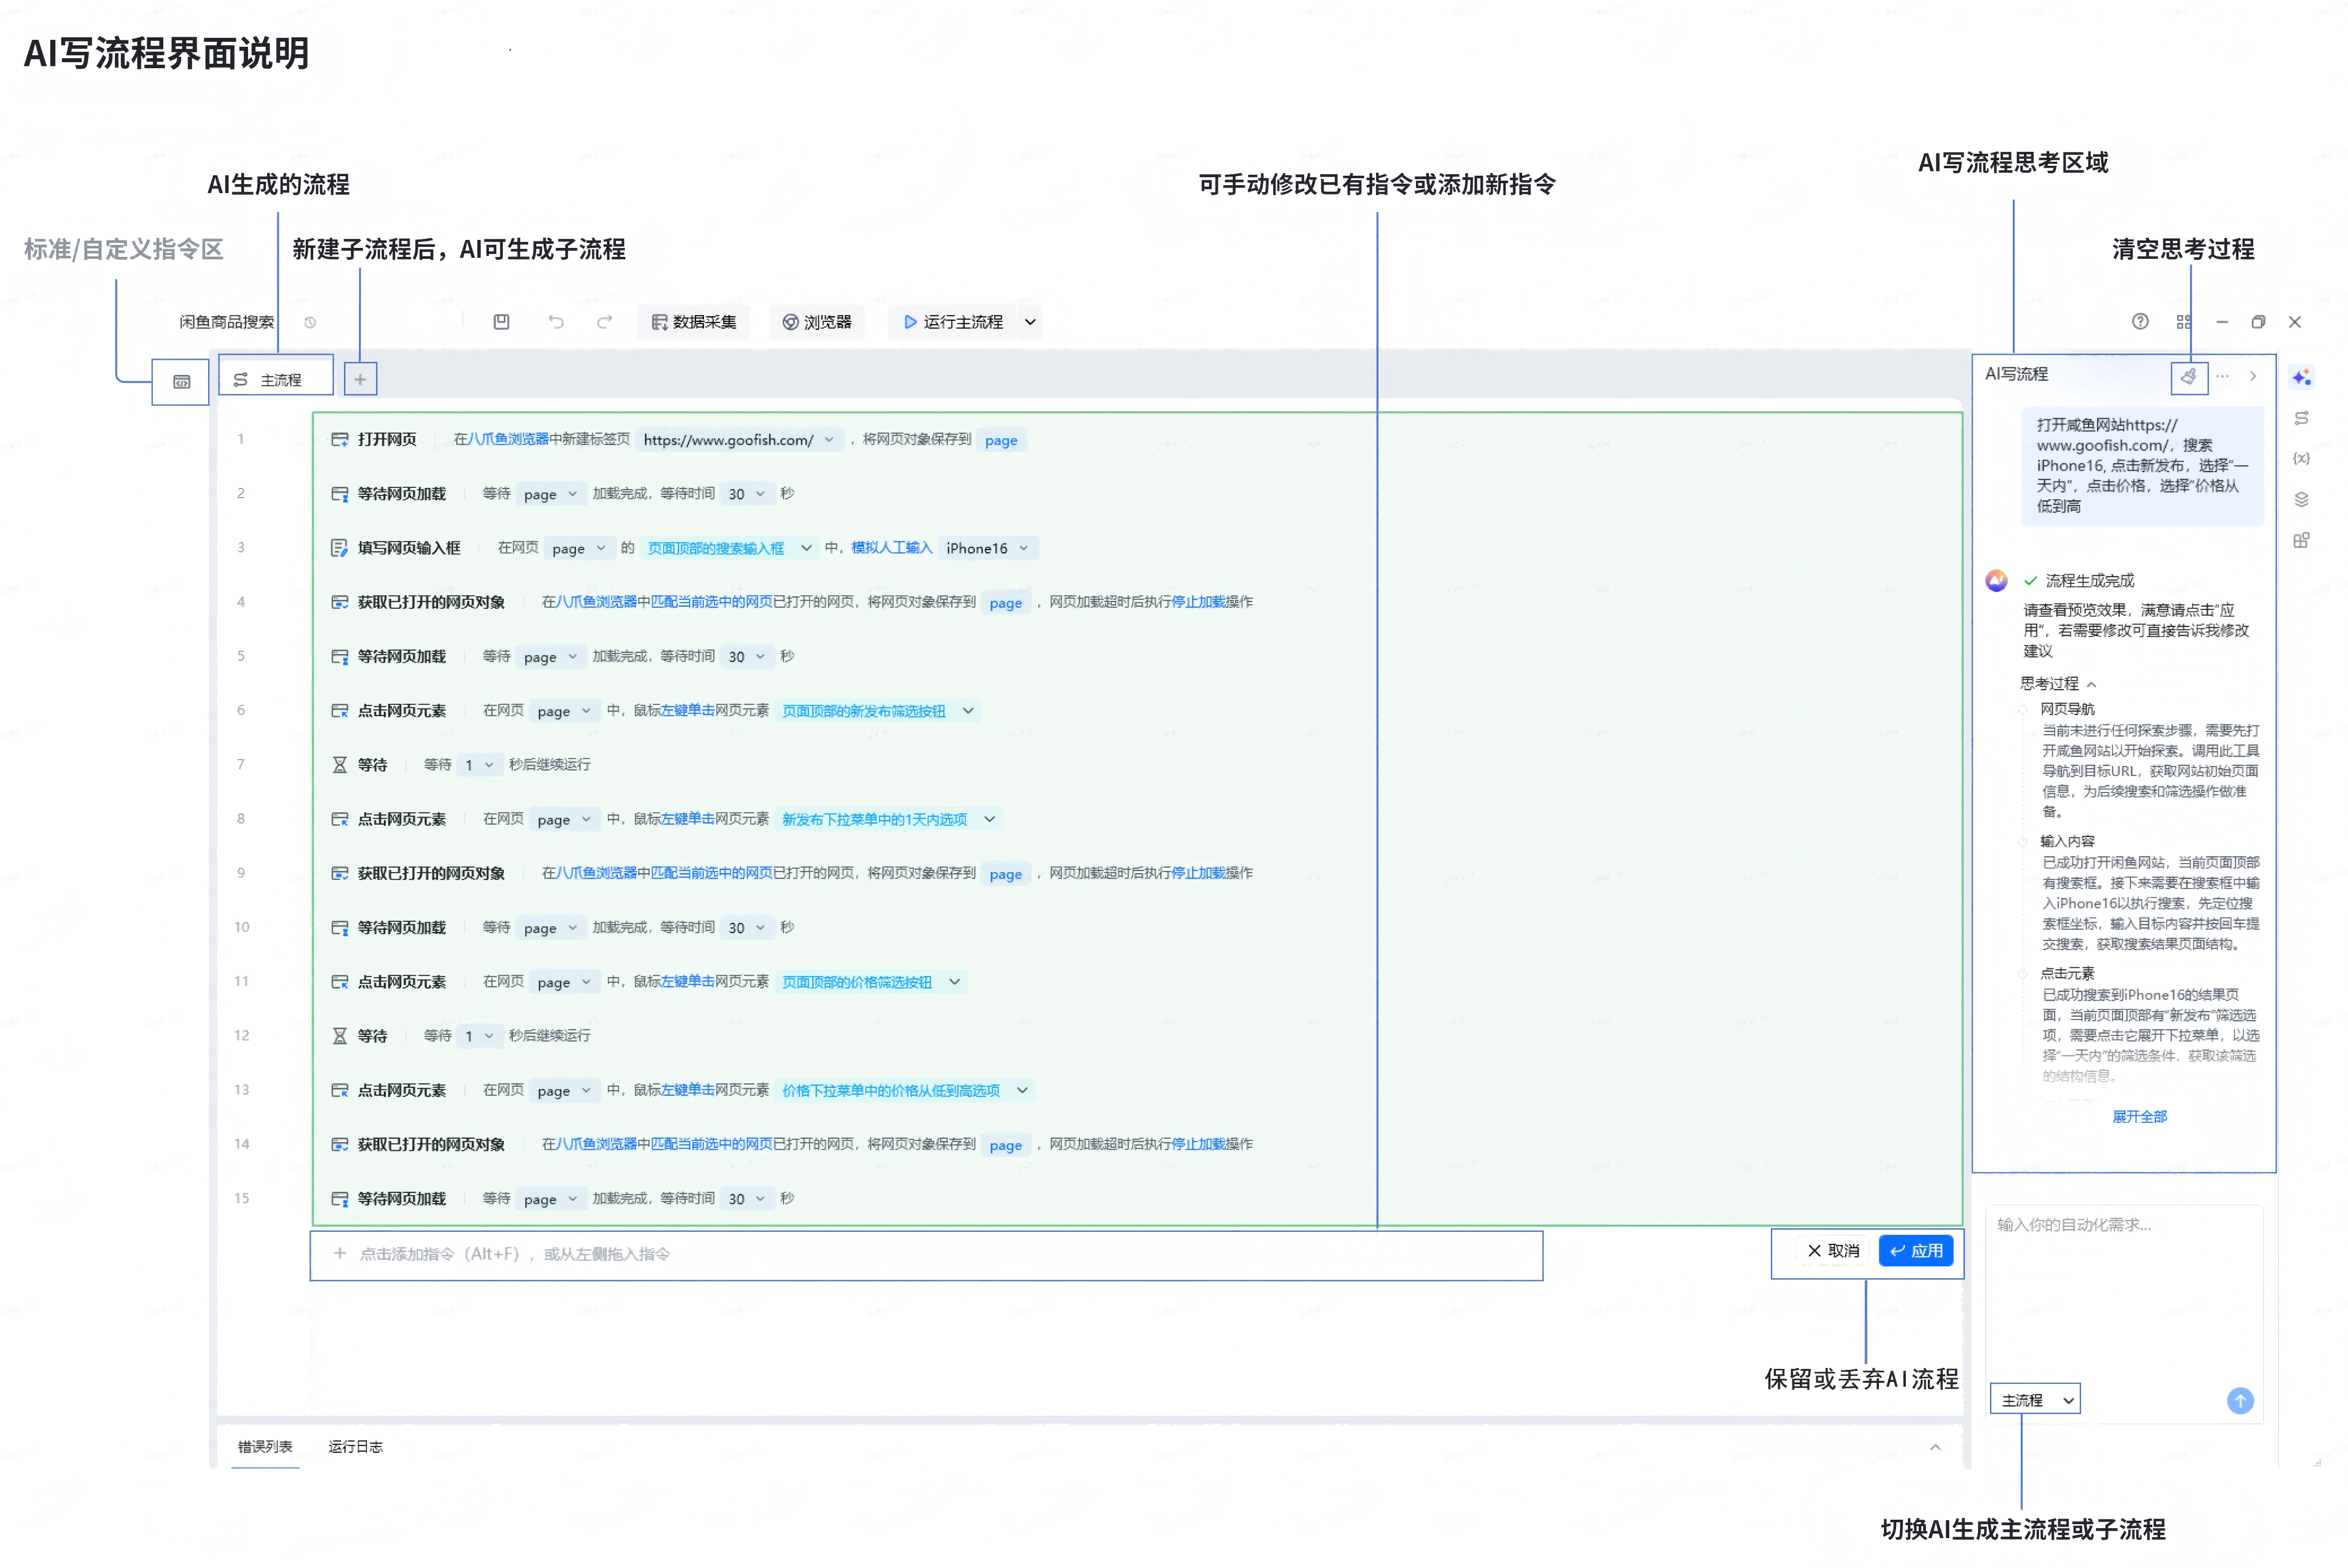Image resolution: width=2348 pixels, height=1568 pixels.
Task: Click the 八爪鱼浏览器 link on line 1
Action: [x=508, y=440]
